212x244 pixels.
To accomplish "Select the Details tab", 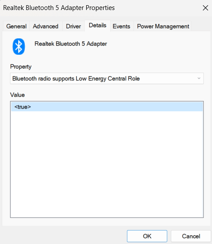I will (98, 26).
